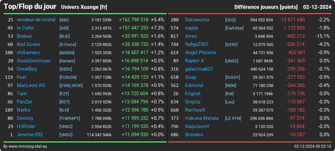Click MacLeod AO player name
Screen dimensions: 335x151
click(31, 85)
